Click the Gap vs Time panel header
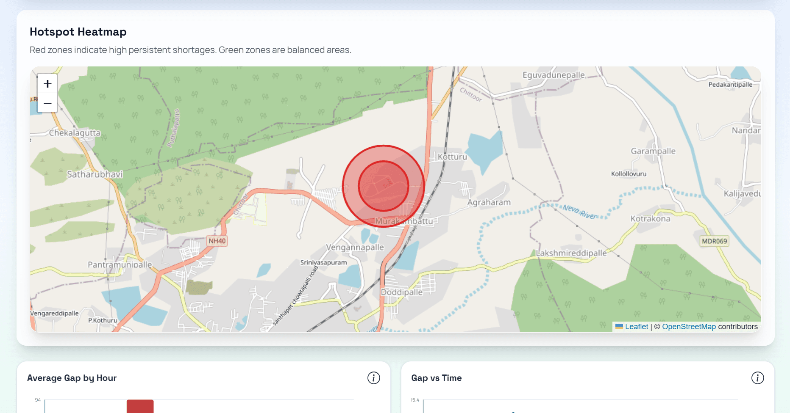790x413 pixels. point(436,378)
